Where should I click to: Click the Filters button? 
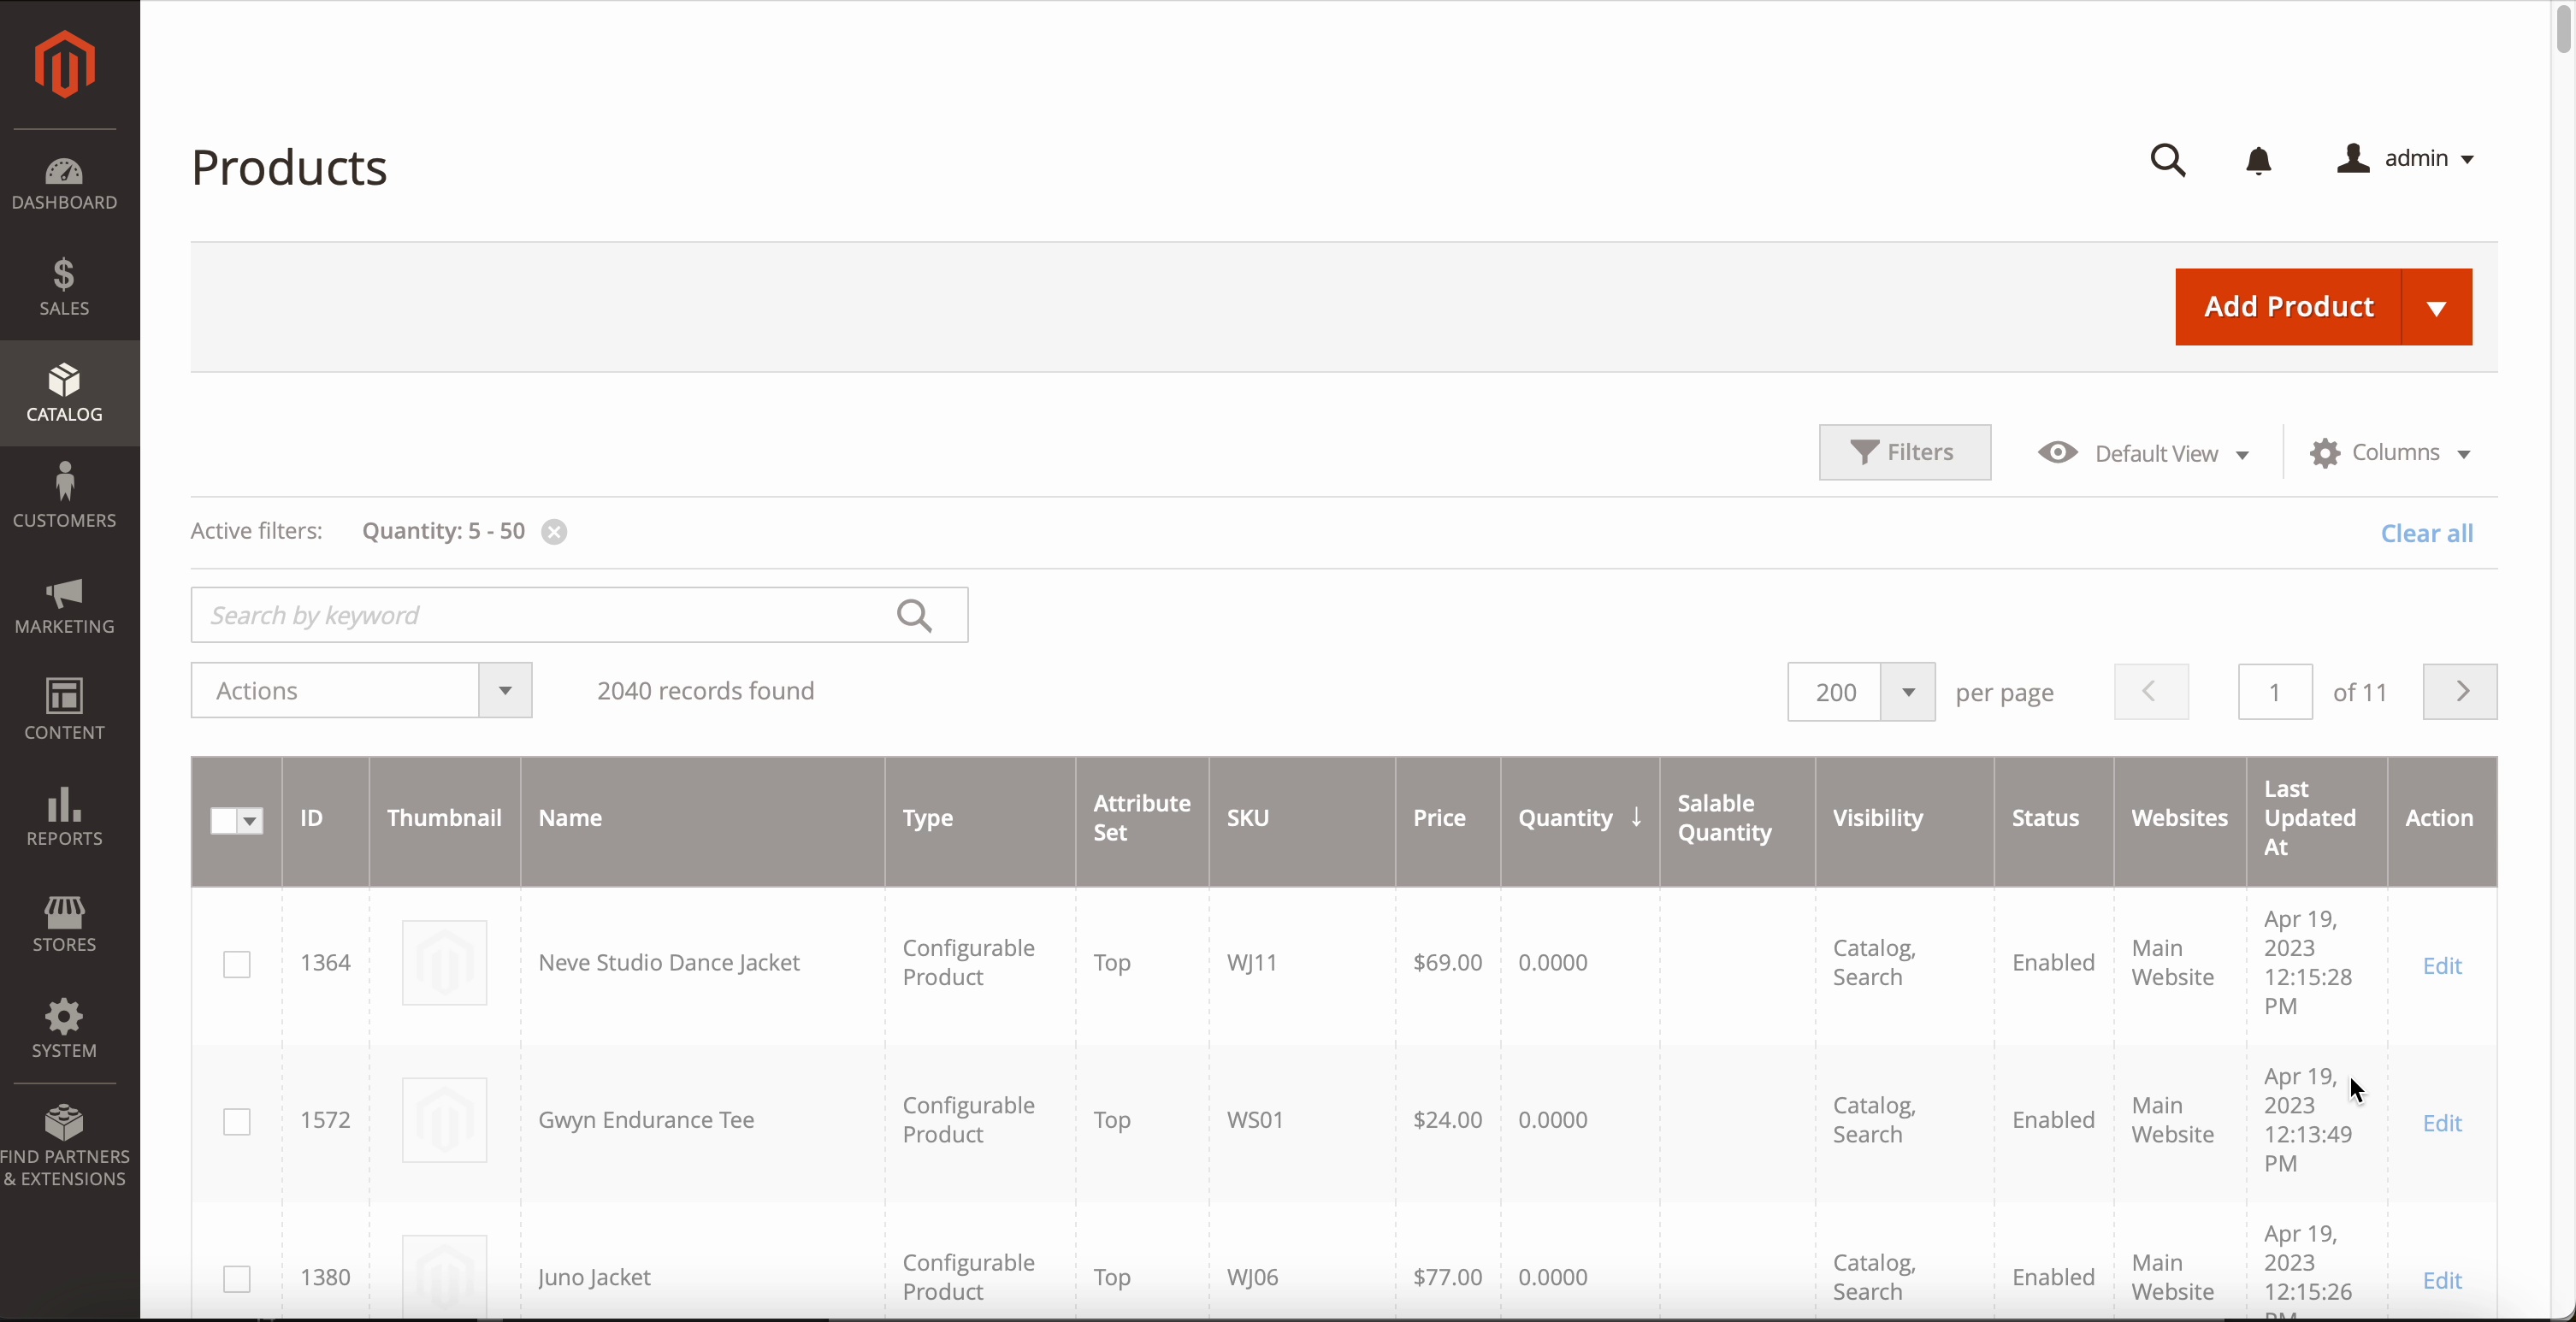tap(1904, 453)
